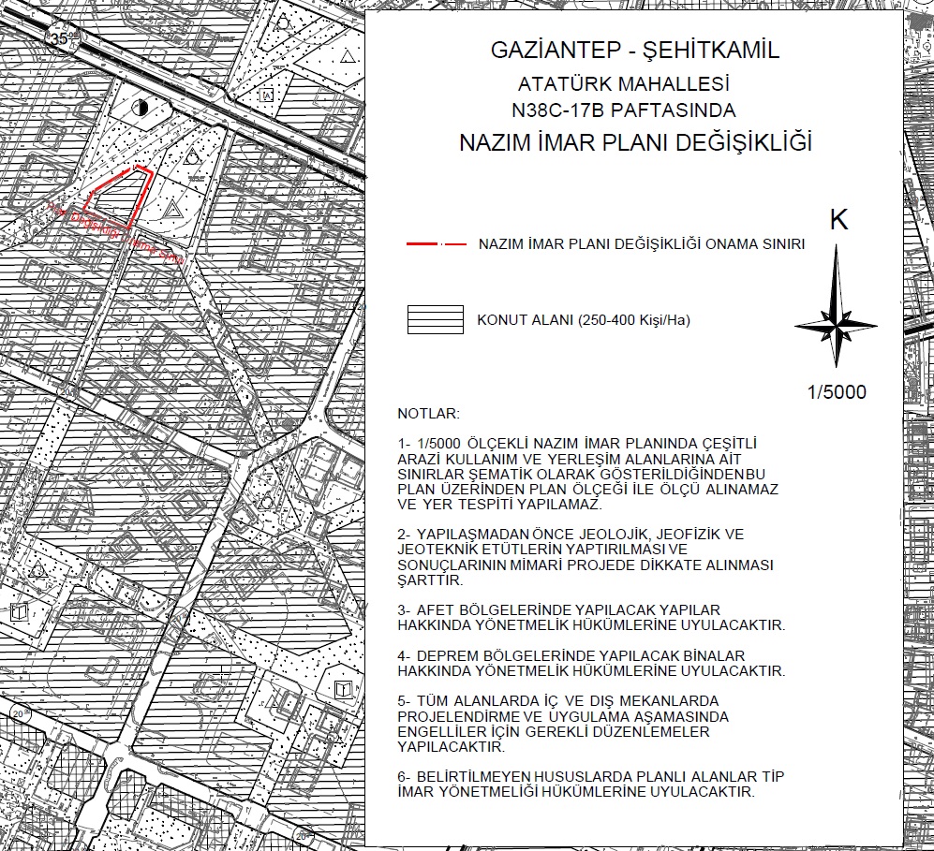Click note 5 about "ENGELLİLER İÇİN GEREKLİ DÜZENLEMELER"
Screen dimensions: 934x851
pyautogui.click(x=563, y=724)
